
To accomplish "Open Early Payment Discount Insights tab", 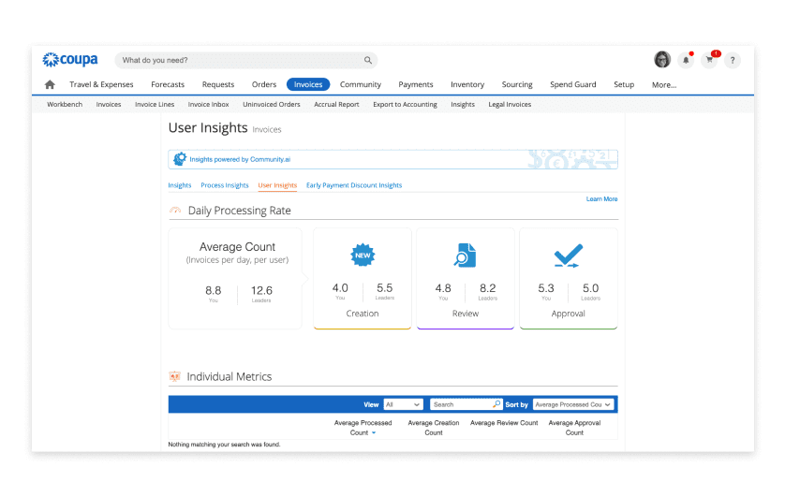I will click(354, 185).
